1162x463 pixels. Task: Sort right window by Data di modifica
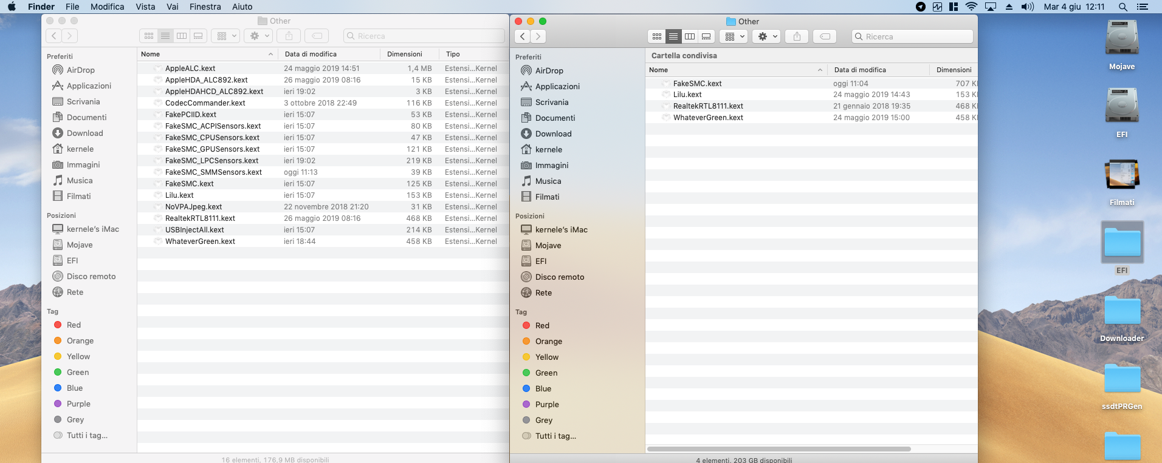pos(879,70)
